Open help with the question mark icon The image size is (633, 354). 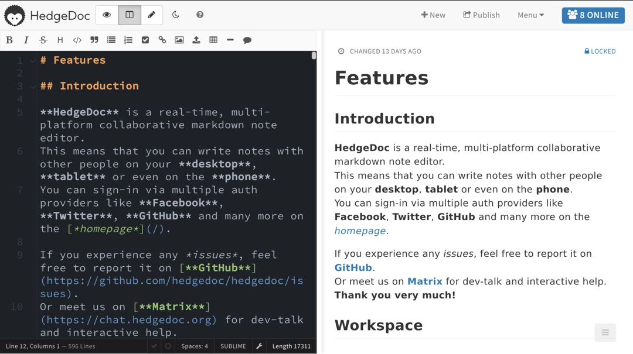pyautogui.click(x=199, y=15)
